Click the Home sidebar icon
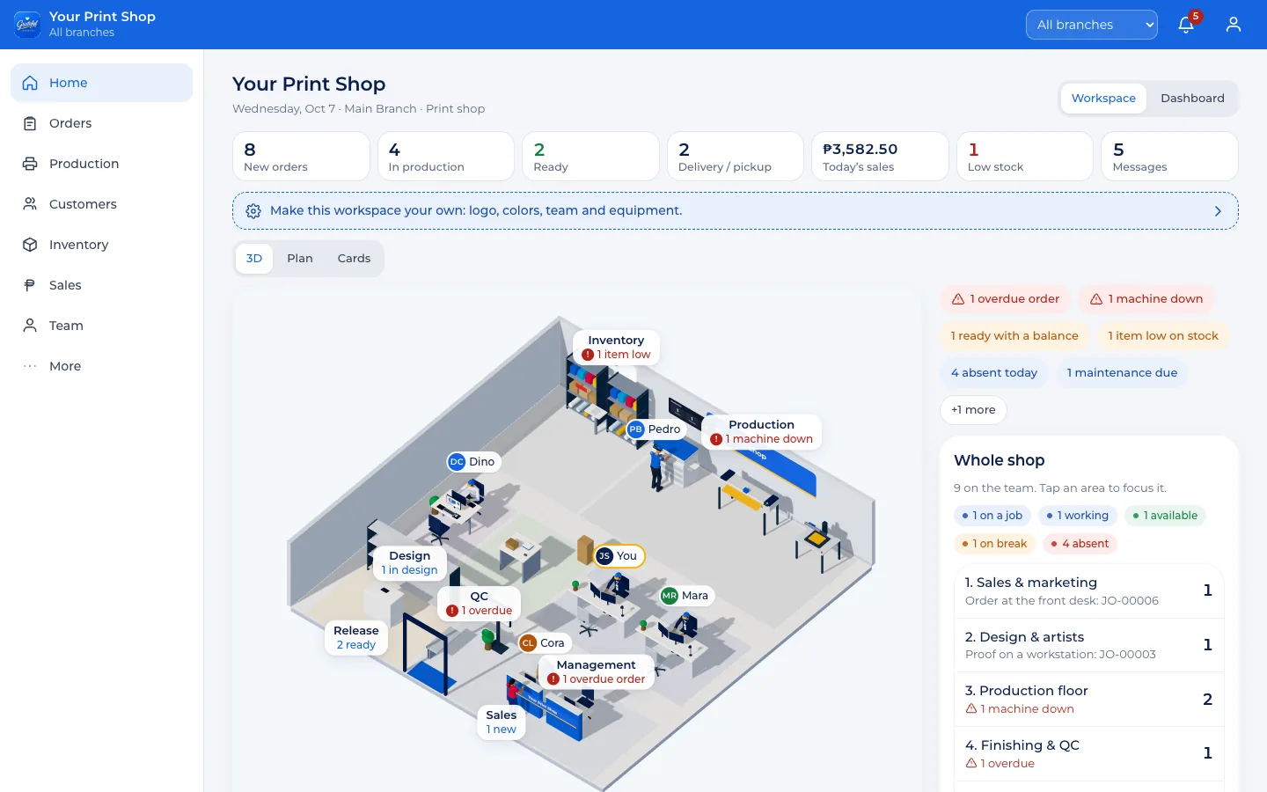Image resolution: width=1267 pixels, height=792 pixels. [x=30, y=83]
